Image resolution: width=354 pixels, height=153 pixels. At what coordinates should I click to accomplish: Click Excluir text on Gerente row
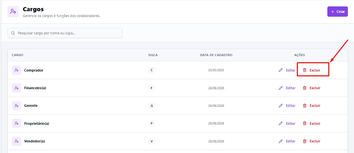(x=315, y=106)
